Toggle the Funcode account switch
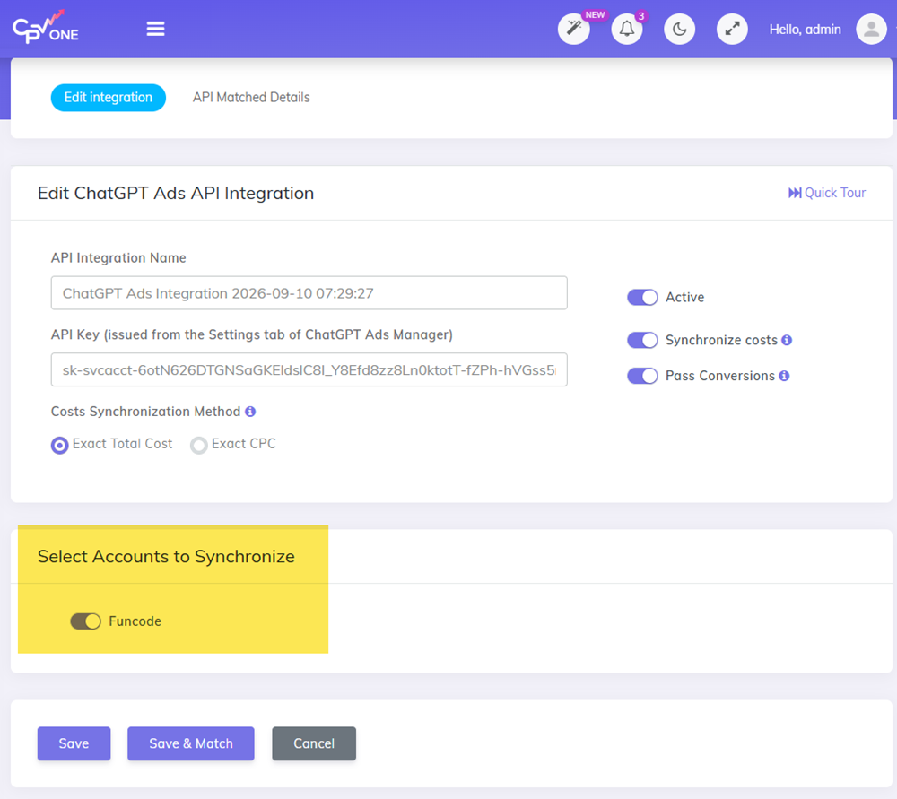This screenshot has width=897, height=799. tap(85, 621)
